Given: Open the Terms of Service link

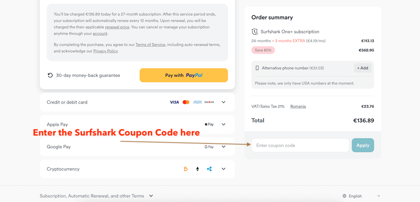Looking at the screenshot, I should 150,45.
